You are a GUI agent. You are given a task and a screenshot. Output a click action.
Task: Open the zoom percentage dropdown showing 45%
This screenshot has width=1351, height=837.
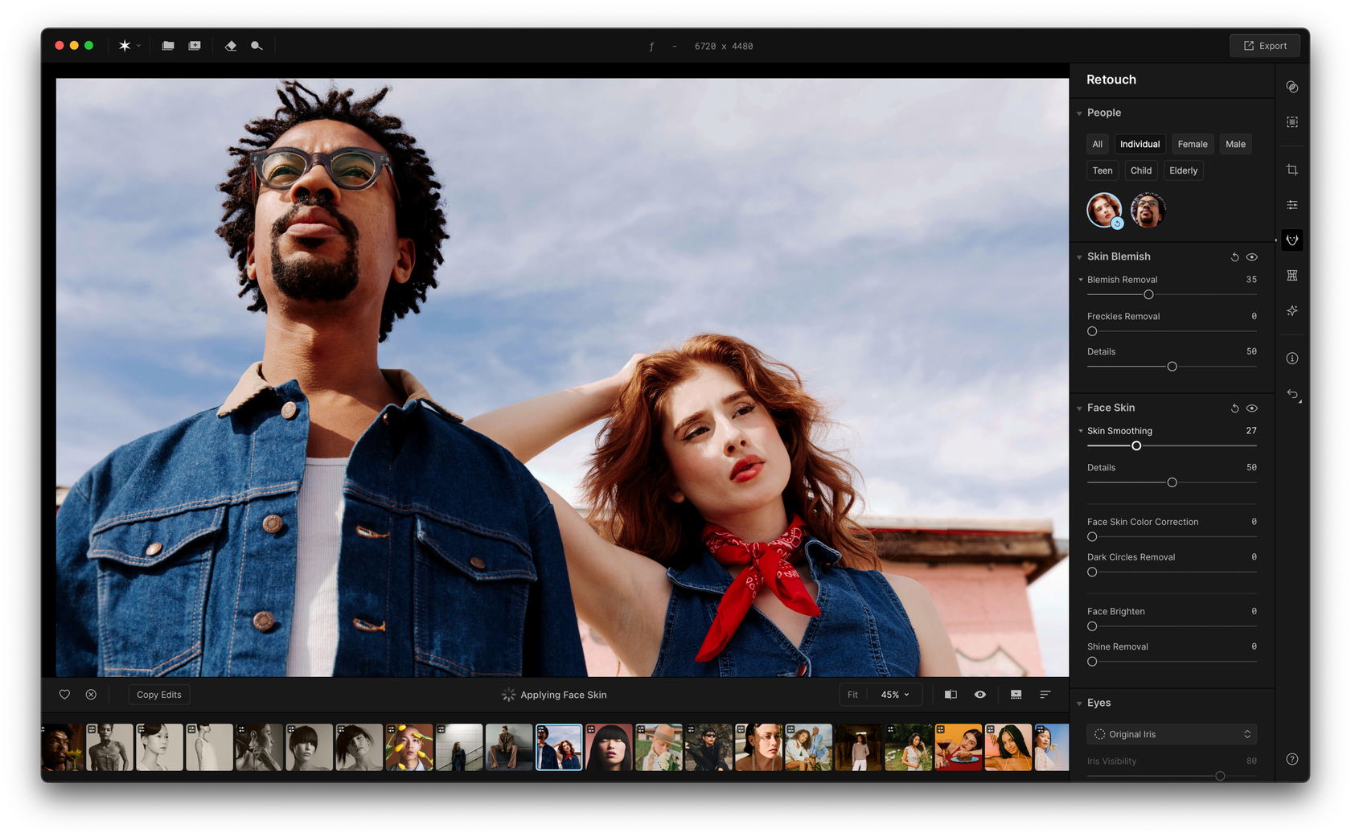point(893,694)
